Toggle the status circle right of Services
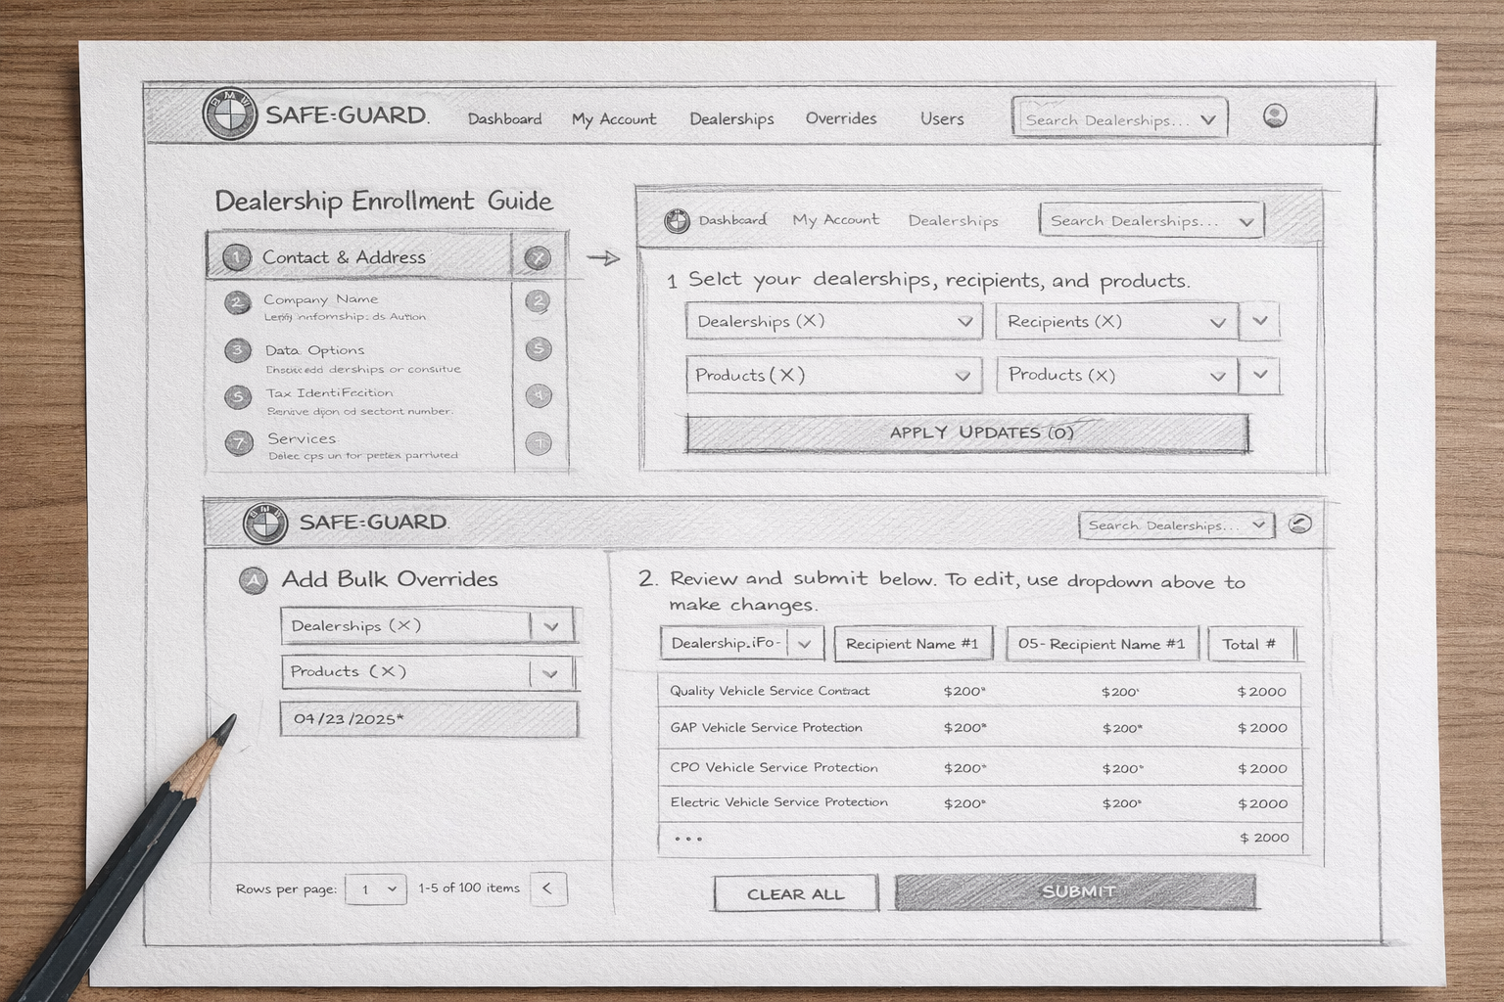 coord(538,443)
